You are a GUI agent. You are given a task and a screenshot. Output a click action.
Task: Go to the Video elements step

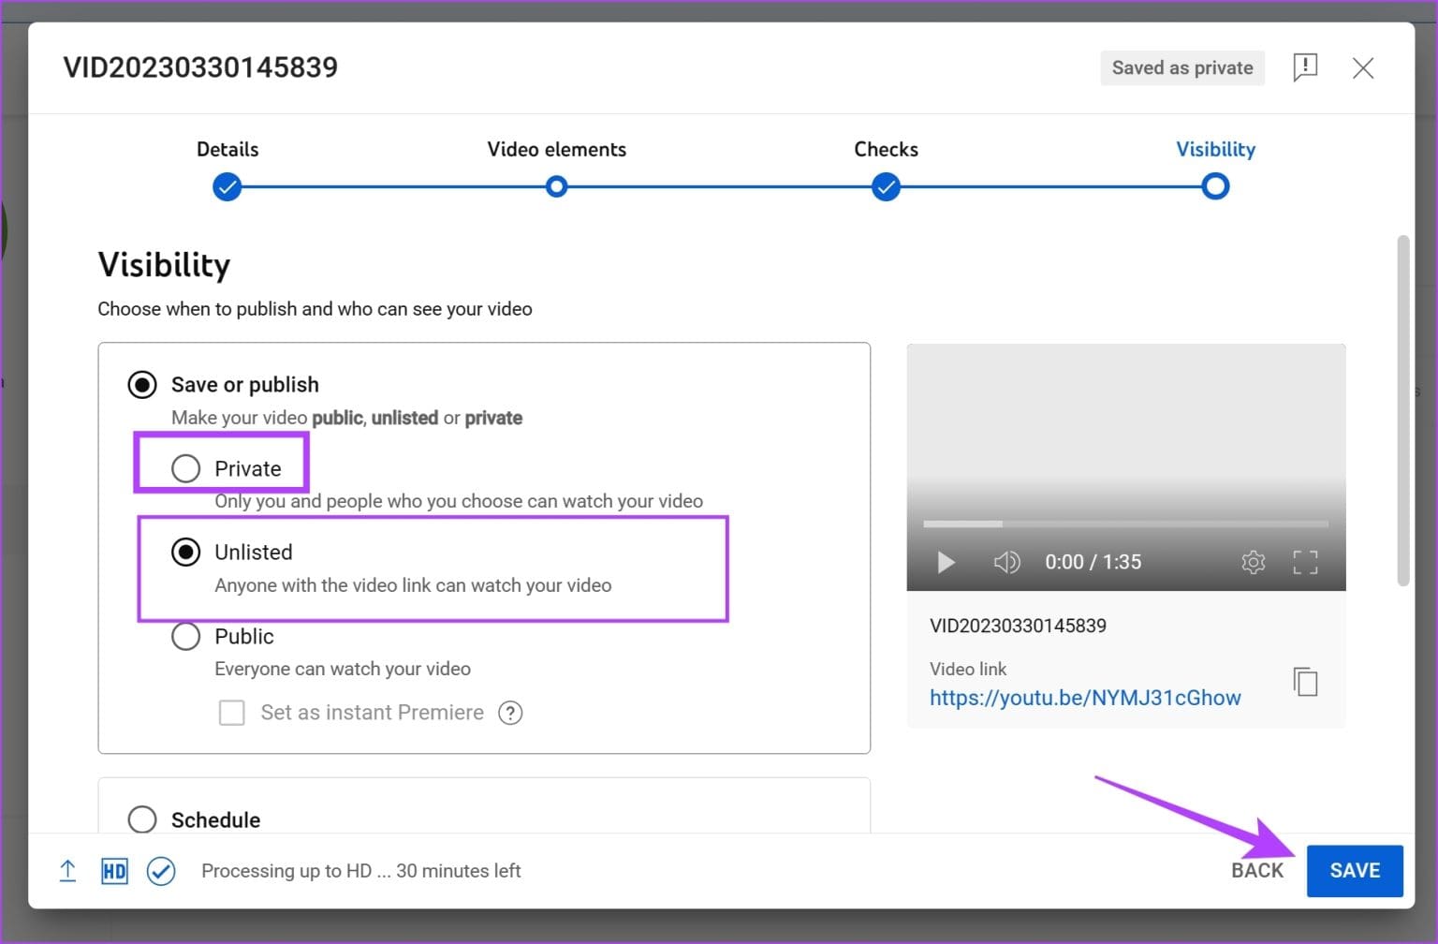(x=556, y=149)
